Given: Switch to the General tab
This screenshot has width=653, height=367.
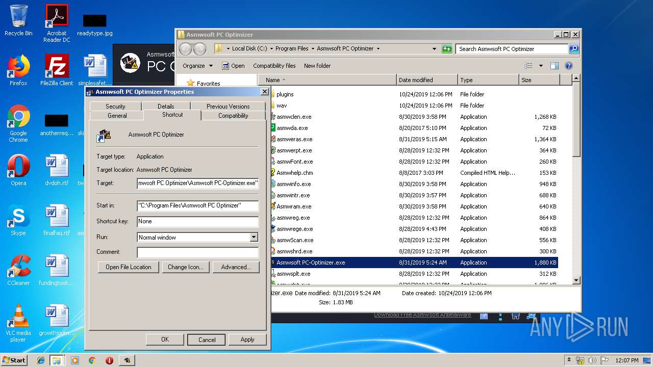Looking at the screenshot, I should (117, 116).
